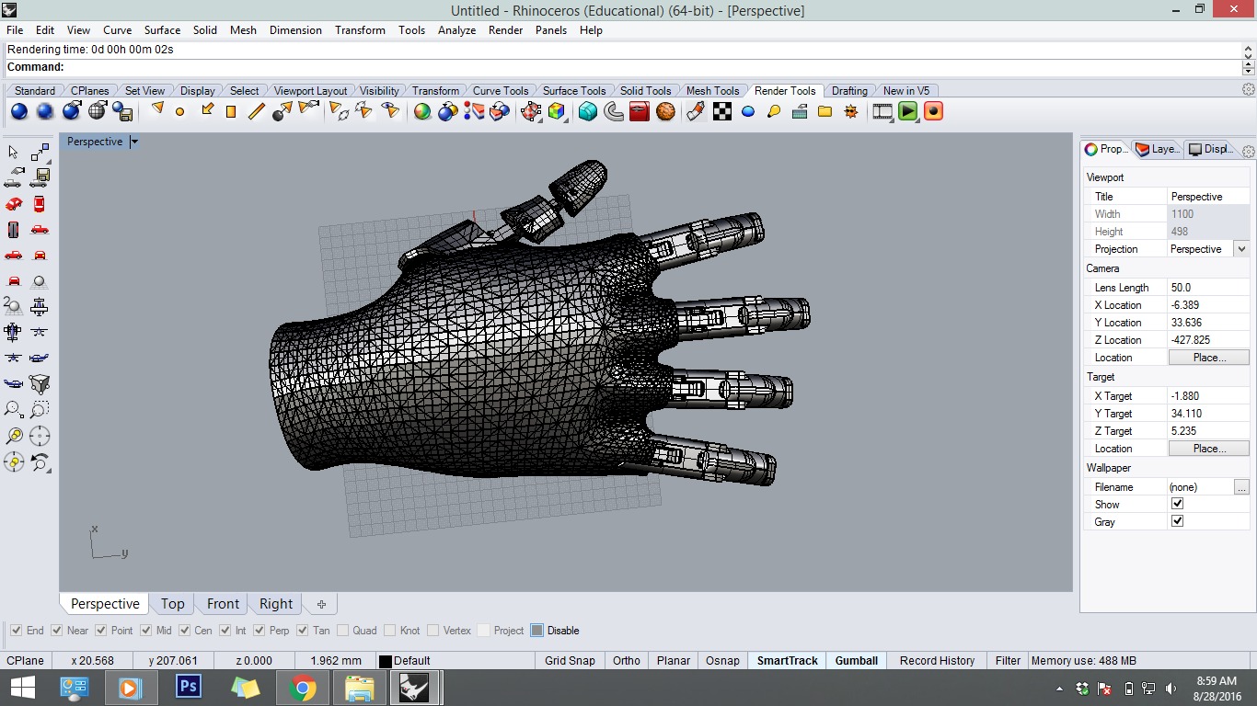This screenshot has width=1257, height=706.
Task: Click the orange basketball material icon
Action: (665, 112)
